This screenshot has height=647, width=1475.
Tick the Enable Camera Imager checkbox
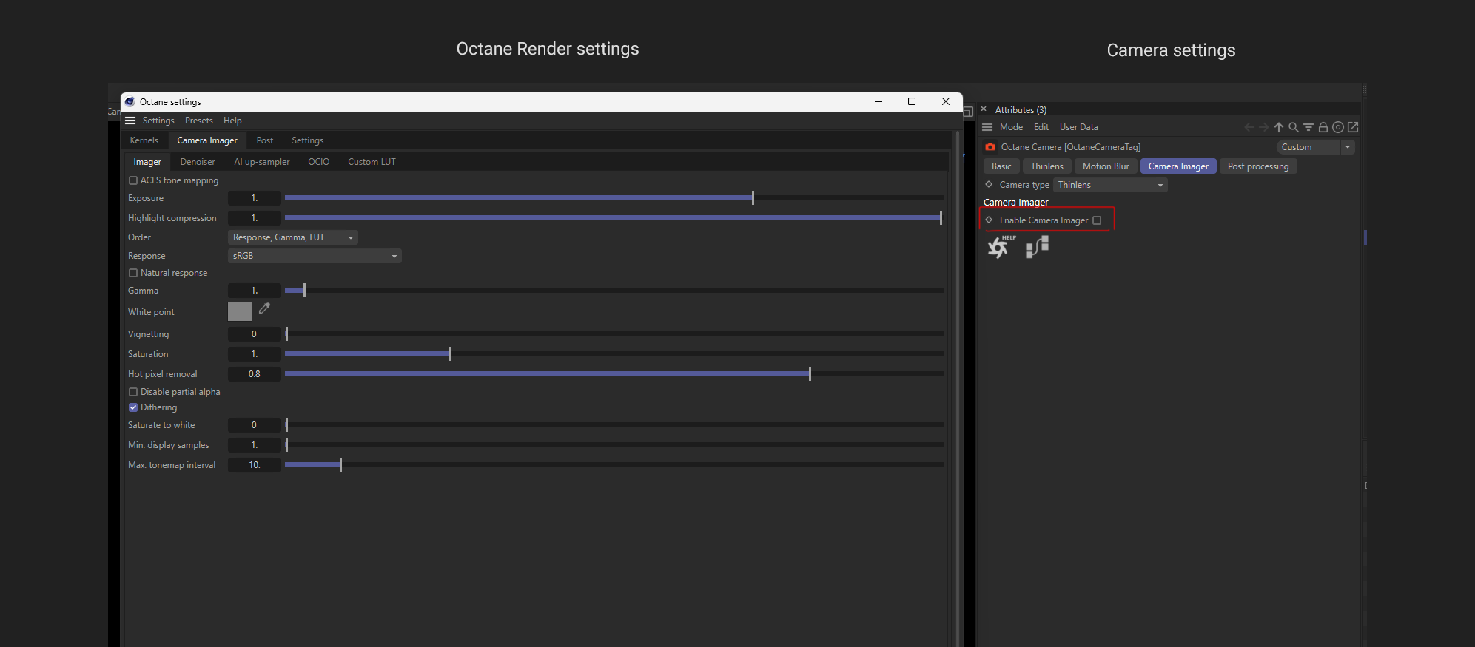tap(1097, 220)
